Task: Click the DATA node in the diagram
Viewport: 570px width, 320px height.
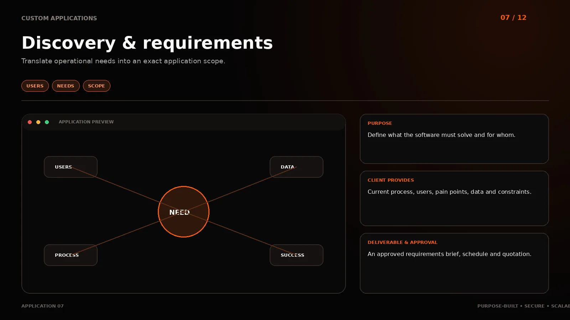Action: coord(296,167)
